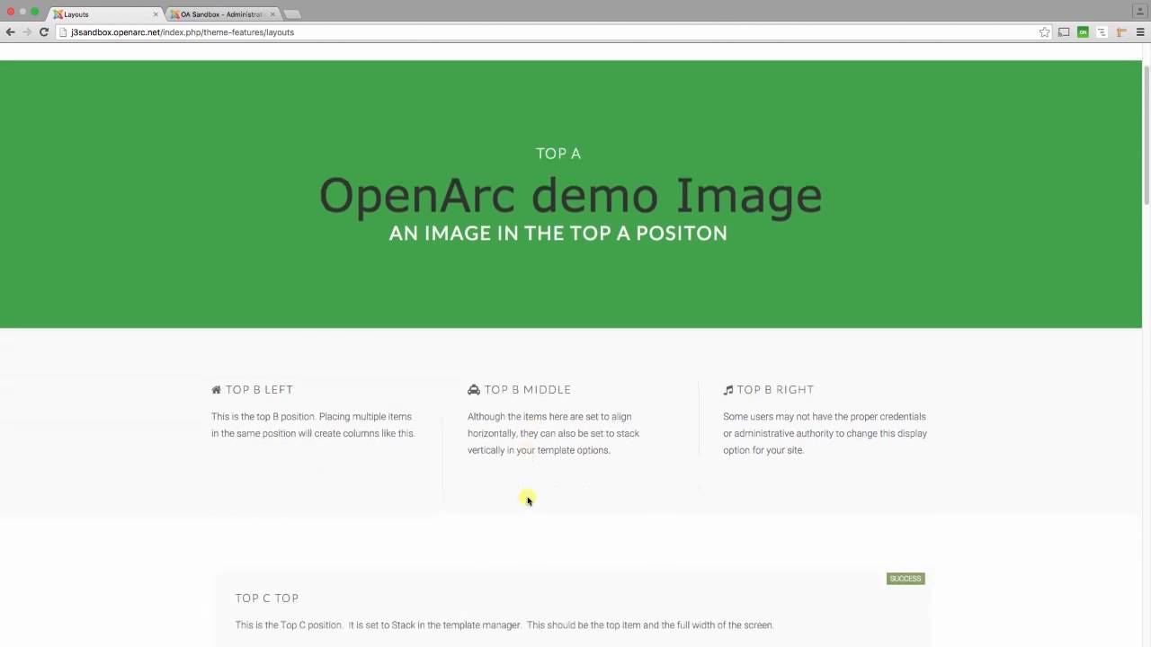
Task: Switch to the Layouts tab
Action: (x=103, y=14)
